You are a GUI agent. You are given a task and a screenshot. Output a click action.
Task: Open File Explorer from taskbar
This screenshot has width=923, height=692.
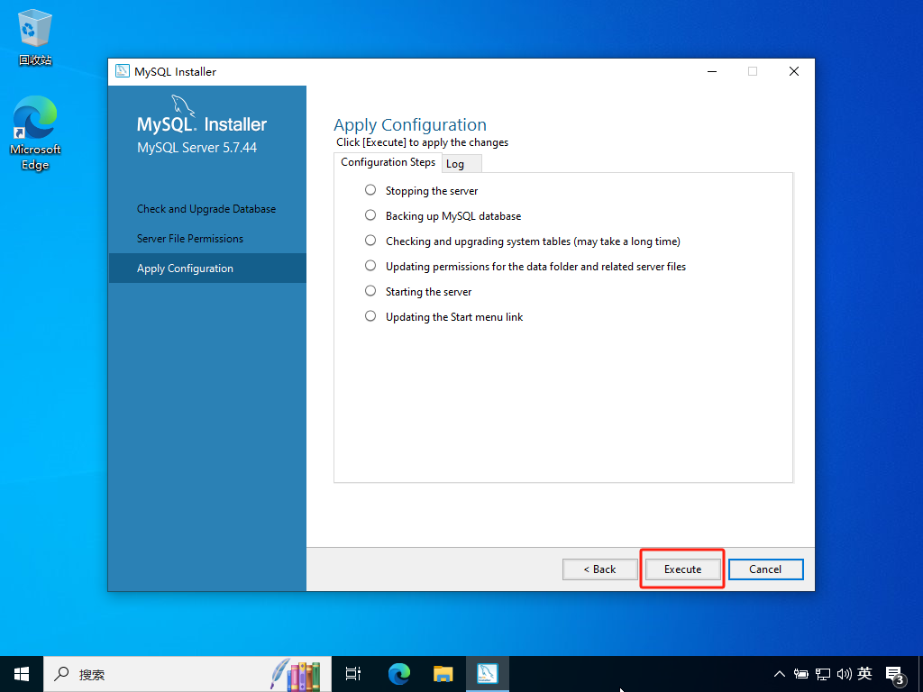(x=443, y=673)
